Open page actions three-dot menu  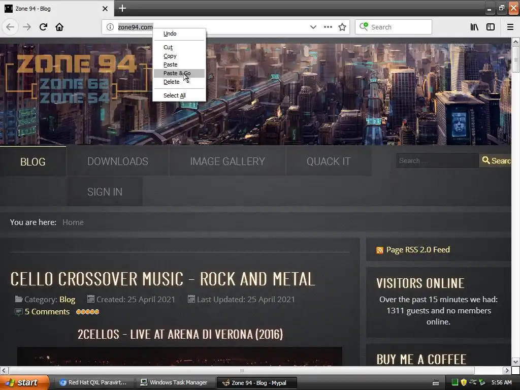(328, 27)
